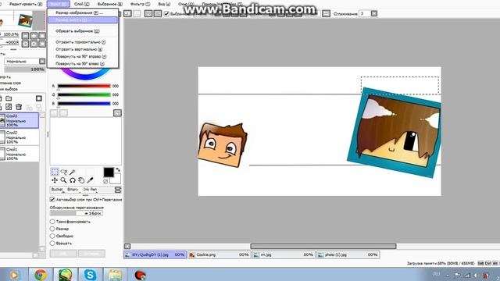Screen dimensions: 500x281
Task: Choose Размер изображения menu entry
Action: coord(83,12)
